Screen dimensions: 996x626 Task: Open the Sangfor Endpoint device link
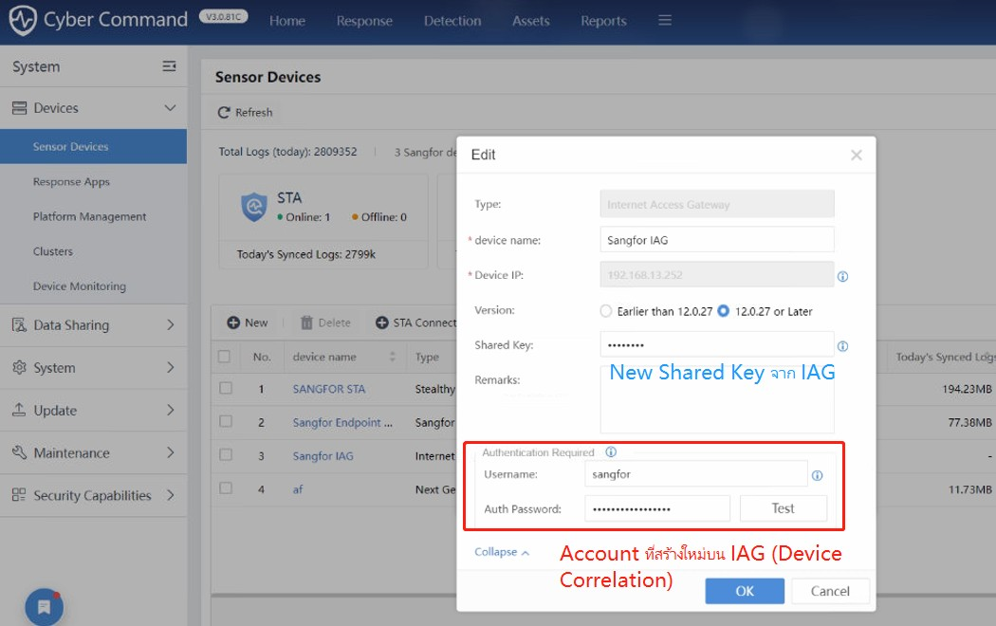(342, 423)
